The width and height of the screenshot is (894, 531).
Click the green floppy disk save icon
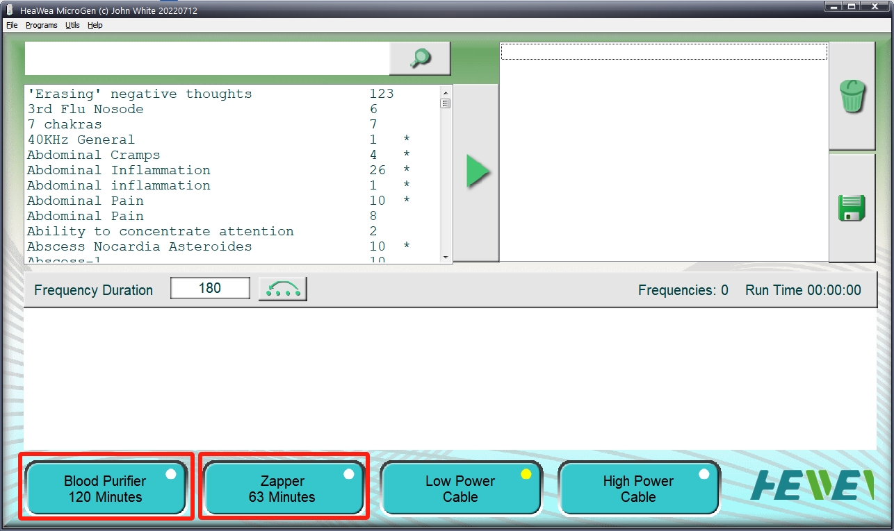click(x=852, y=208)
